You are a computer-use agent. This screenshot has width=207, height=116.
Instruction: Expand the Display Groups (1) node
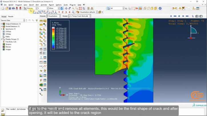[x=2, y=39]
